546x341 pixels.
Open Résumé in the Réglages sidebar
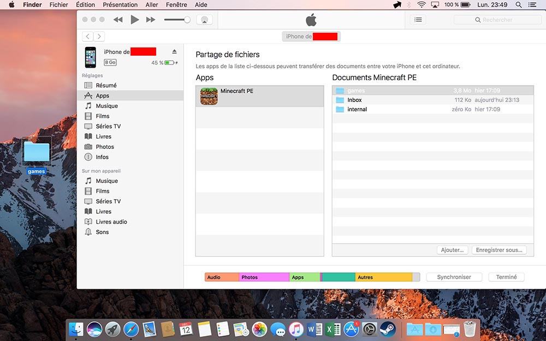[x=130, y=85]
